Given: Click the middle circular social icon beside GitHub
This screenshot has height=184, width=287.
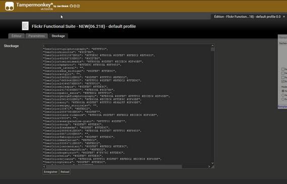Looking at the screenshot, I should point(75,6).
